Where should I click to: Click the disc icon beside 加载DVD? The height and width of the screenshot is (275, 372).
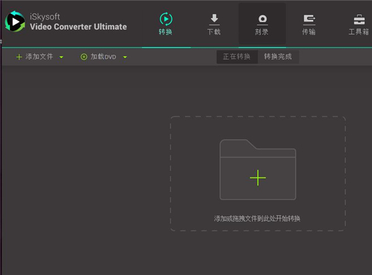click(x=84, y=57)
